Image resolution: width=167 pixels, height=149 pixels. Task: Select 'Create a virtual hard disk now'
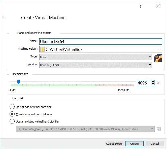(x=12, y=114)
